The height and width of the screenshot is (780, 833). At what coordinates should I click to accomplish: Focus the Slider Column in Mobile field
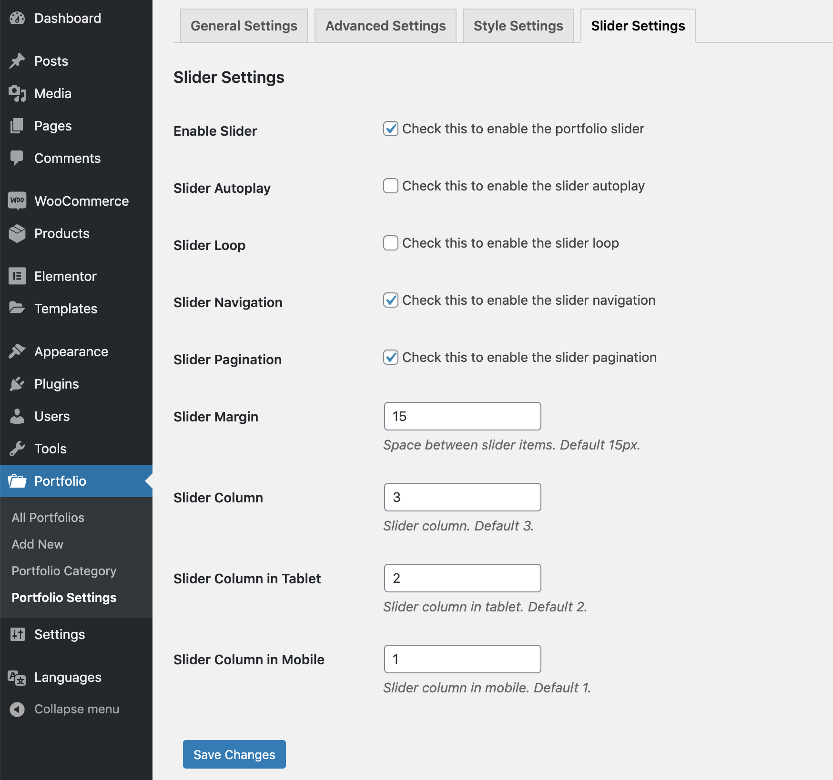coord(463,659)
